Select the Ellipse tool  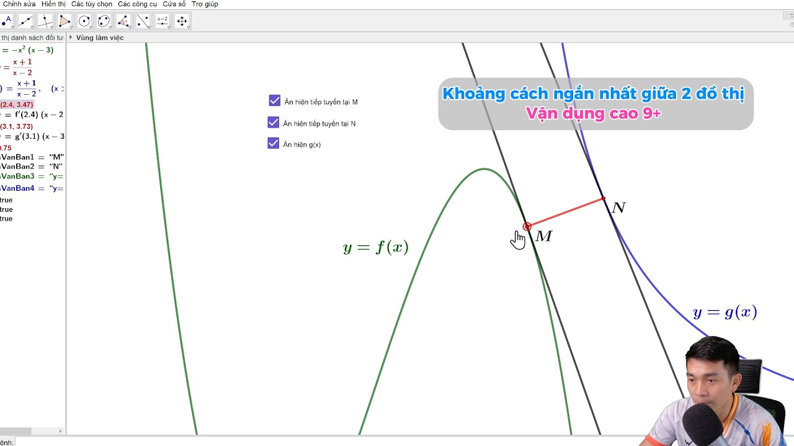104,20
